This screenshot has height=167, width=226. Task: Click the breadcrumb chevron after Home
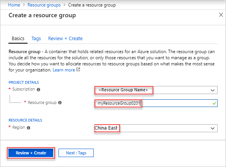coord(24,5)
